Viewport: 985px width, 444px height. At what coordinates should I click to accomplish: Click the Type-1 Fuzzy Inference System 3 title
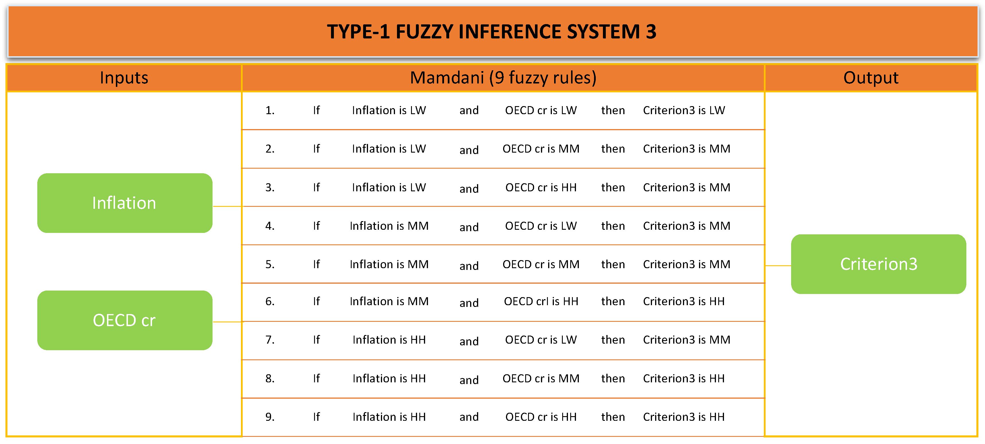(492, 31)
